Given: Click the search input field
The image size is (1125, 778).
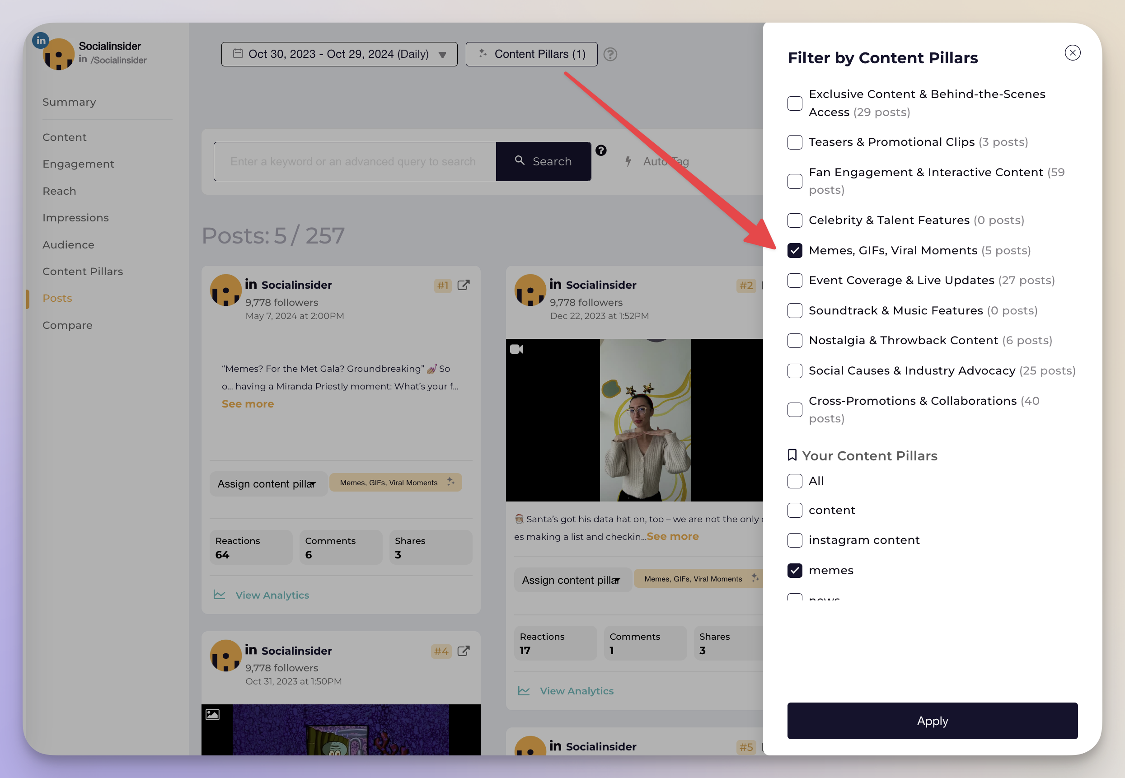Looking at the screenshot, I should click(x=355, y=162).
